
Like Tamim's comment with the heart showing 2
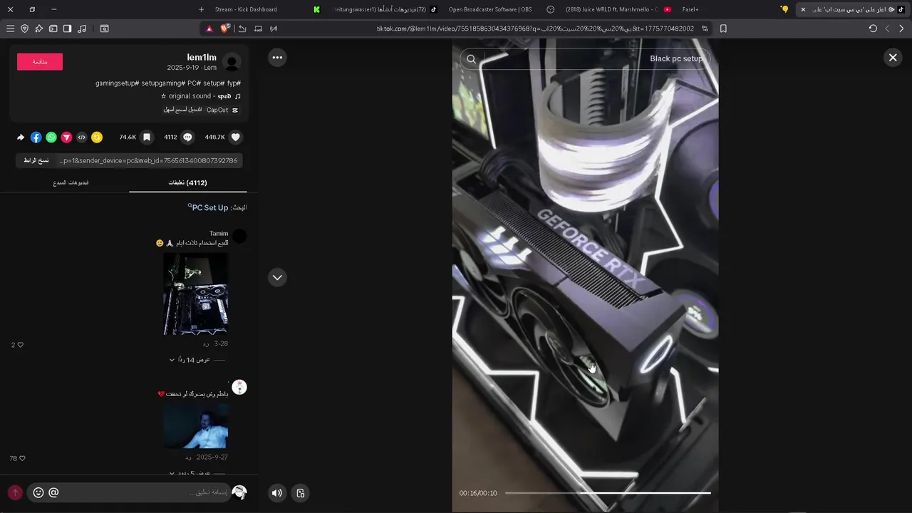(20, 345)
